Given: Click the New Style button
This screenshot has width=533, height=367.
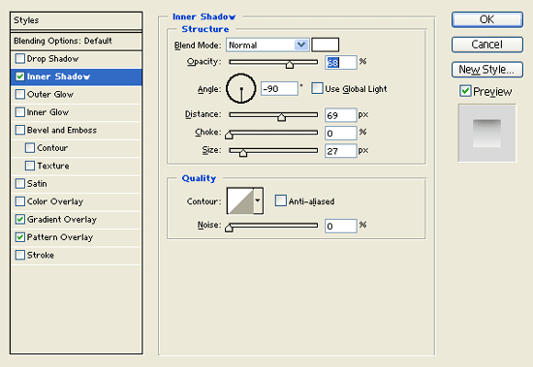Looking at the screenshot, I should 487,70.
